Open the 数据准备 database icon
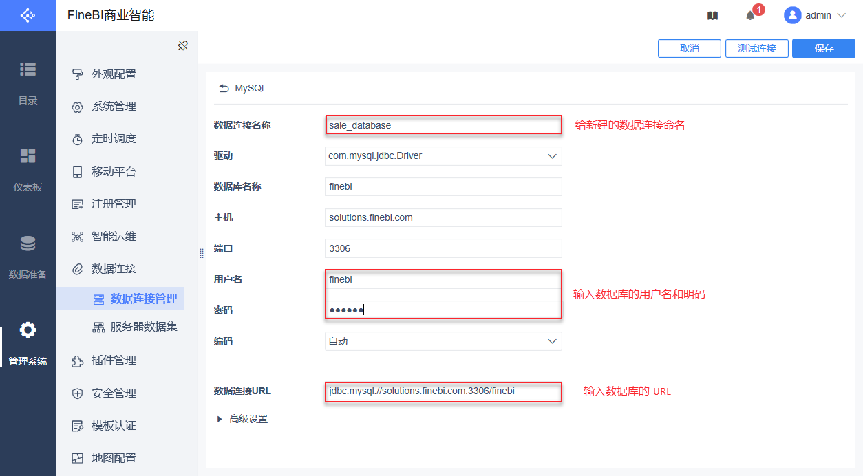The image size is (863, 476). [x=28, y=244]
